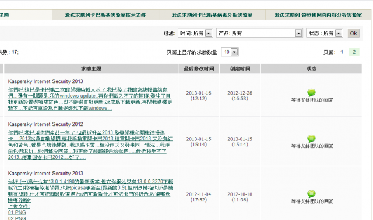
Task: Click status text 等待支持团队的回复 in first row
Action: click(x=312, y=100)
